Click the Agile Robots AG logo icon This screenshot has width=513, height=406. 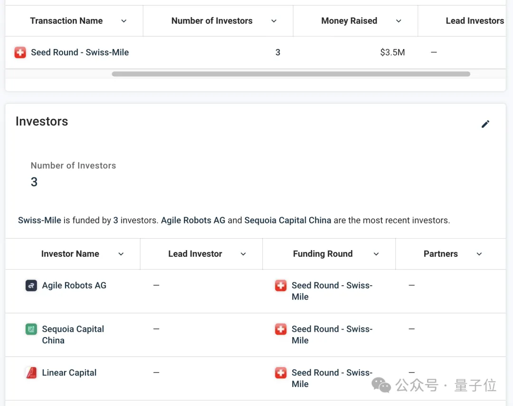pos(31,286)
